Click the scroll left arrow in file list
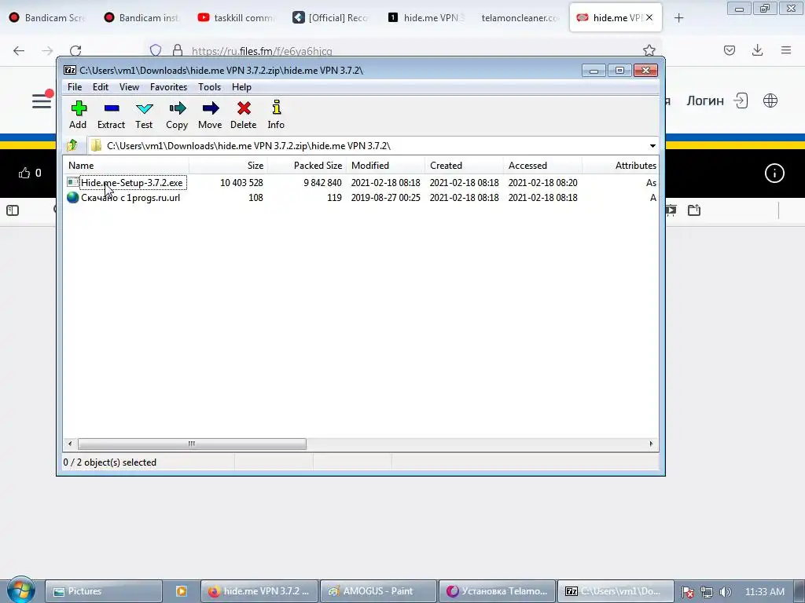805x603 pixels. point(70,444)
